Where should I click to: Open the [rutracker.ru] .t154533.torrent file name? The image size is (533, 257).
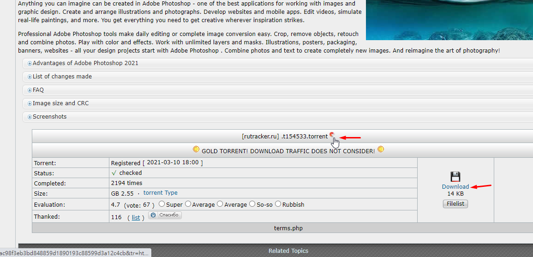[285, 136]
